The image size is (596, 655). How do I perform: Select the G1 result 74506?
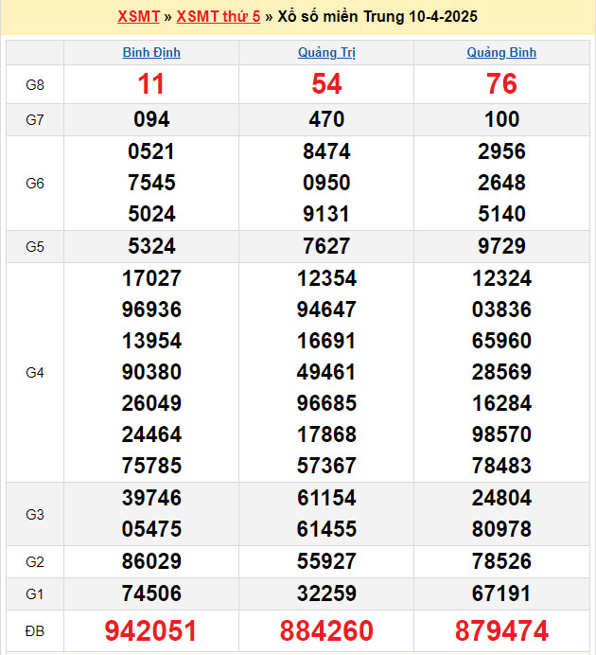tap(151, 593)
